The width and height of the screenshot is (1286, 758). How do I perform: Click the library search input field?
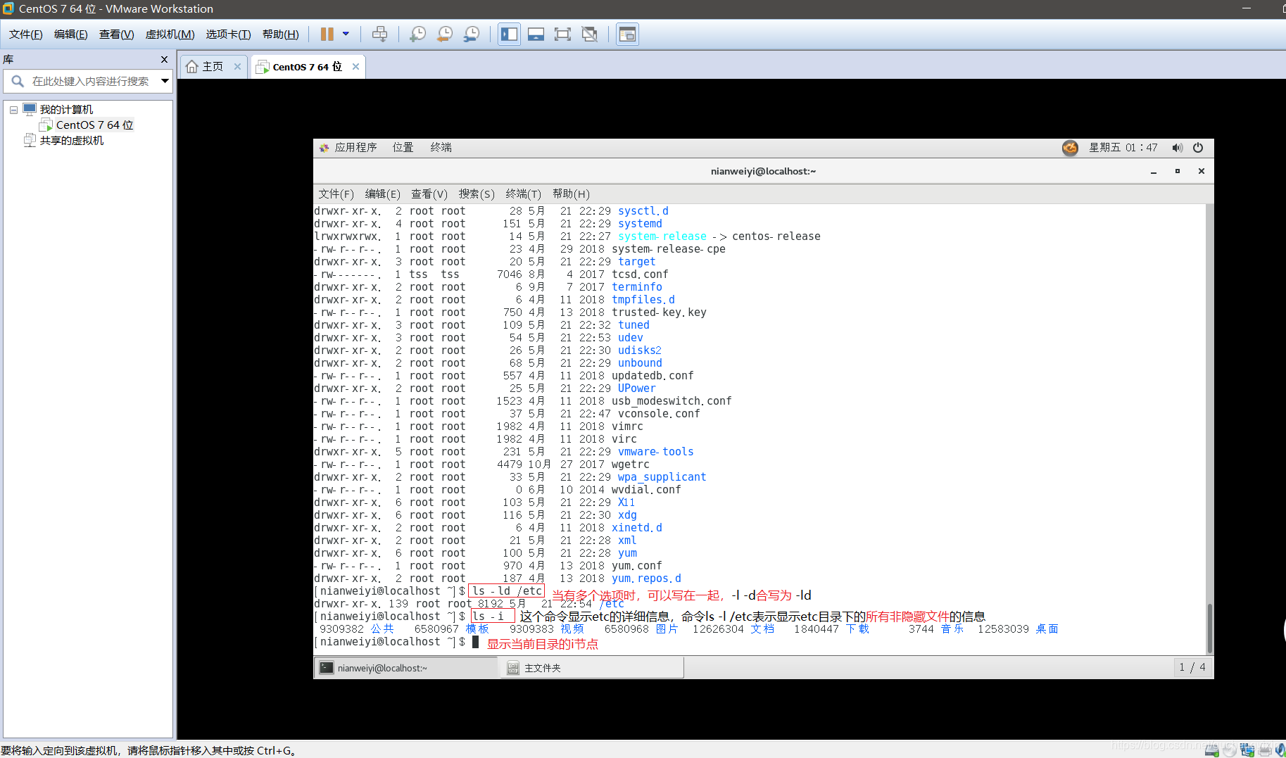tap(90, 82)
